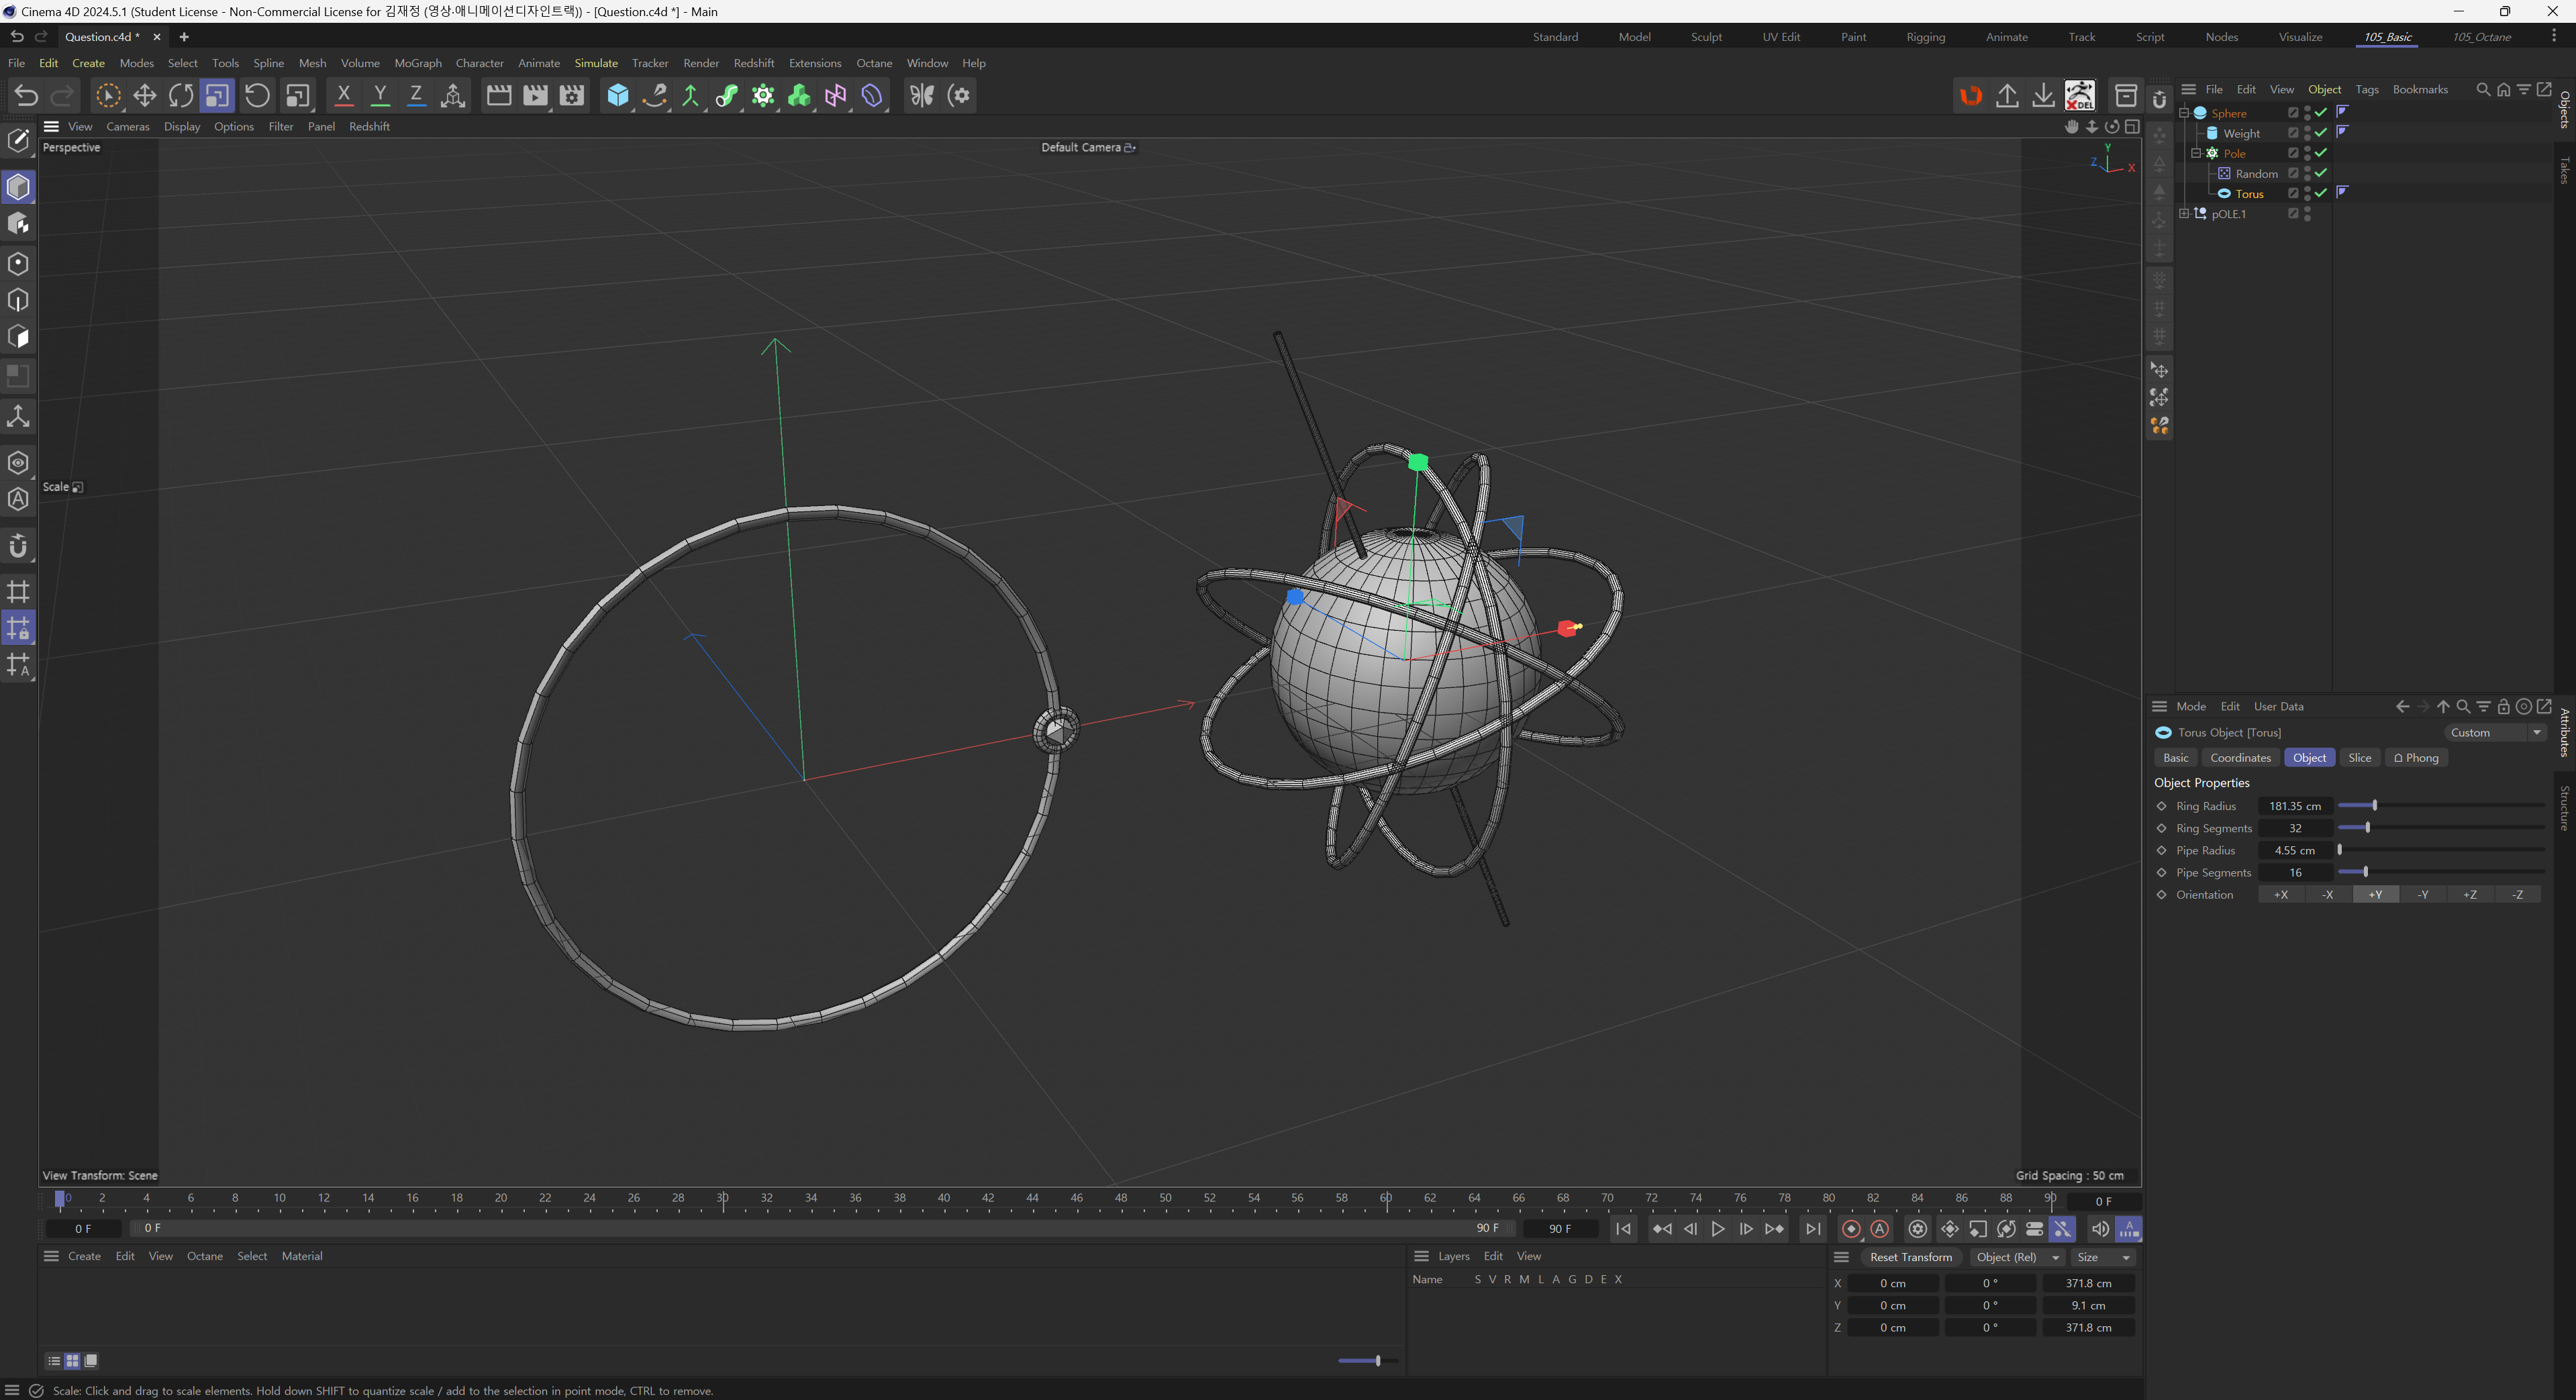Viewport: 2576px width, 1400px height.
Task: Set torus orientation to +X
Action: point(2281,895)
